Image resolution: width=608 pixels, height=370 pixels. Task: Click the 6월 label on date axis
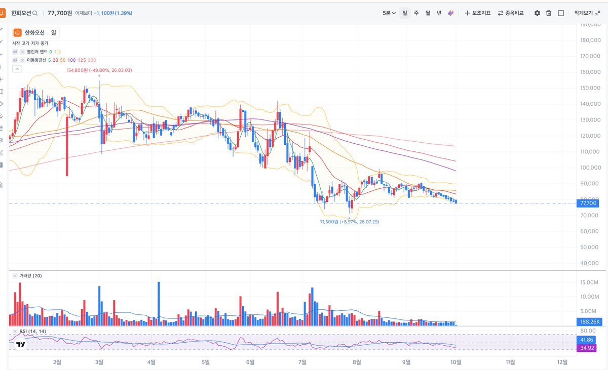click(x=250, y=362)
